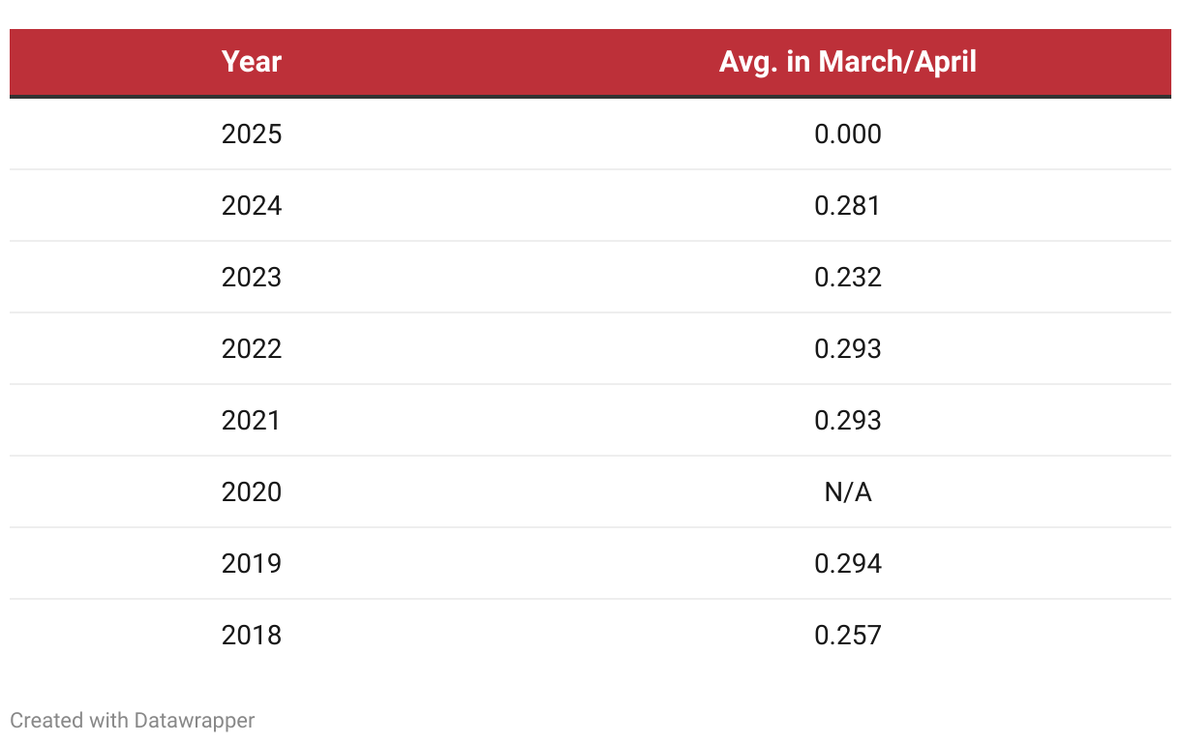Click the 2023 year cell
The height and width of the screenshot is (743, 1181).
[252, 277]
